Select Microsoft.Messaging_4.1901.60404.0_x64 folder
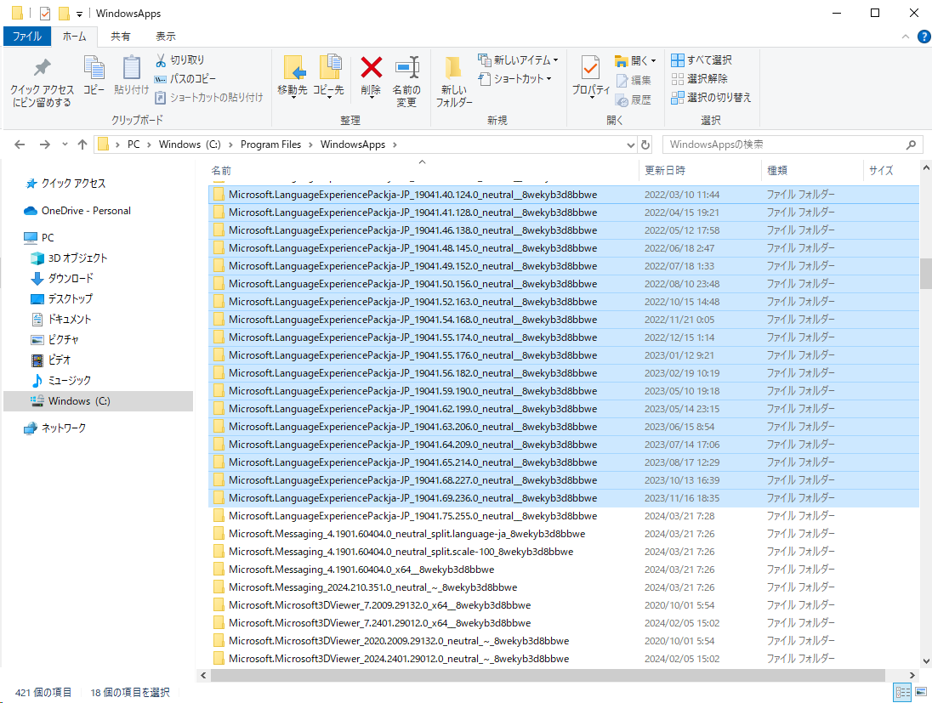 click(564, 570)
